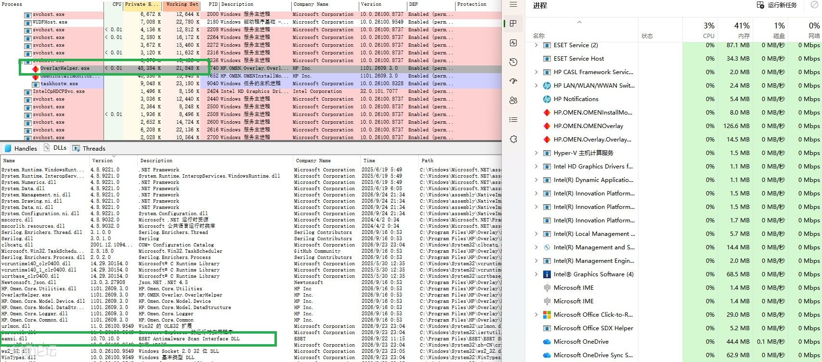Select HP.OMEN.OMENInstallMo... row in Task Manager

[x=674, y=113]
